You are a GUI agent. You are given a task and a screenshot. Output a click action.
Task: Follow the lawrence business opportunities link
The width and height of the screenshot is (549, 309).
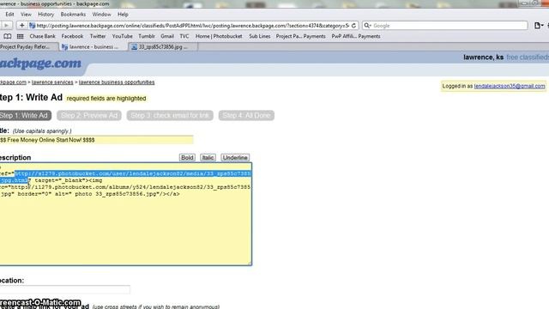pos(117,82)
